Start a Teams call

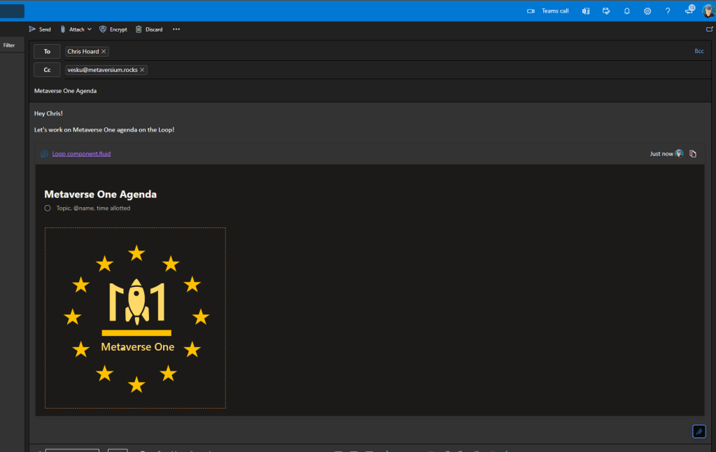[548, 11]
